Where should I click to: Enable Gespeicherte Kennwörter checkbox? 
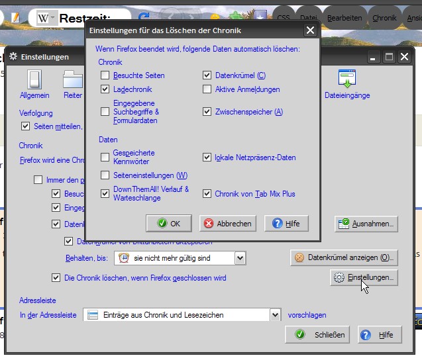(x=105, y=158)
